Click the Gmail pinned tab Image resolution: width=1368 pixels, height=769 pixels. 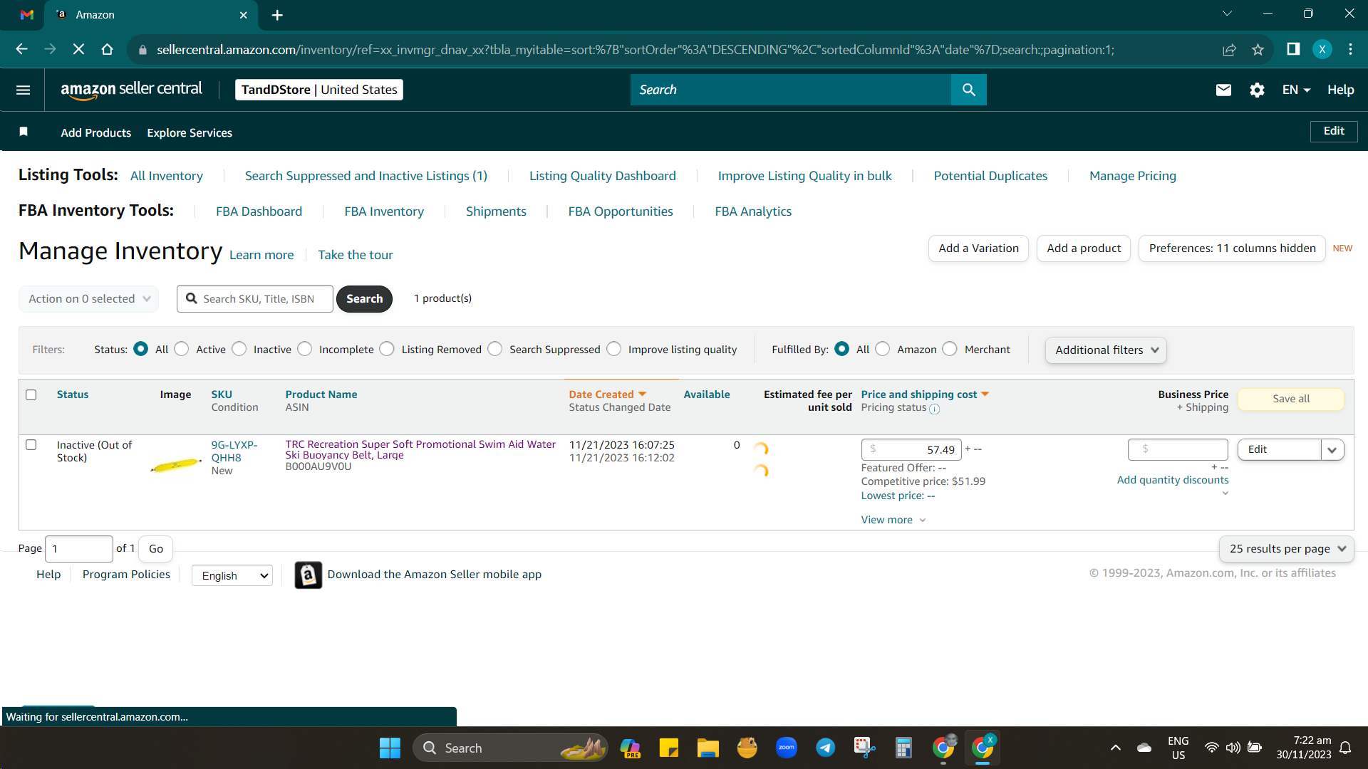coord(27,15)
